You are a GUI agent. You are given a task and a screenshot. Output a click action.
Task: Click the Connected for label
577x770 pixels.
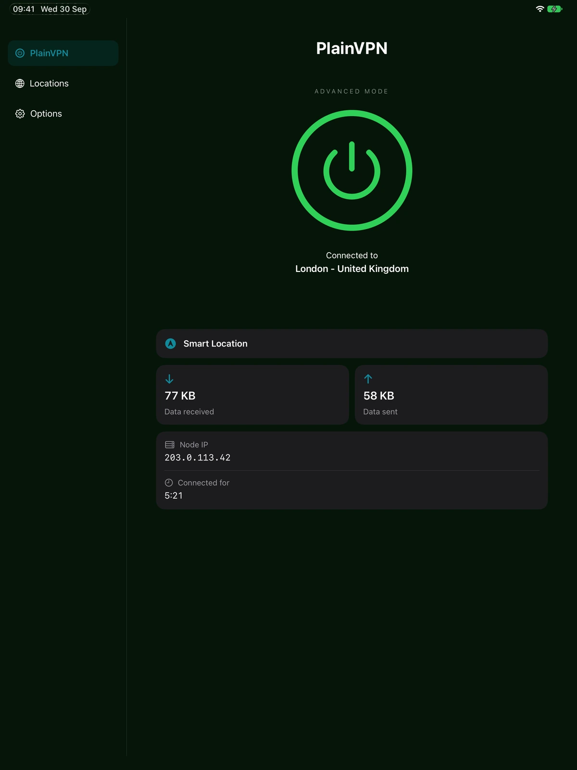203,483
